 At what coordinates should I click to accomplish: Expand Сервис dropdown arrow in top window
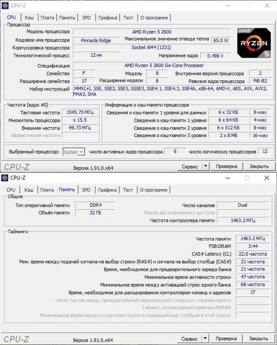[206, 167]
